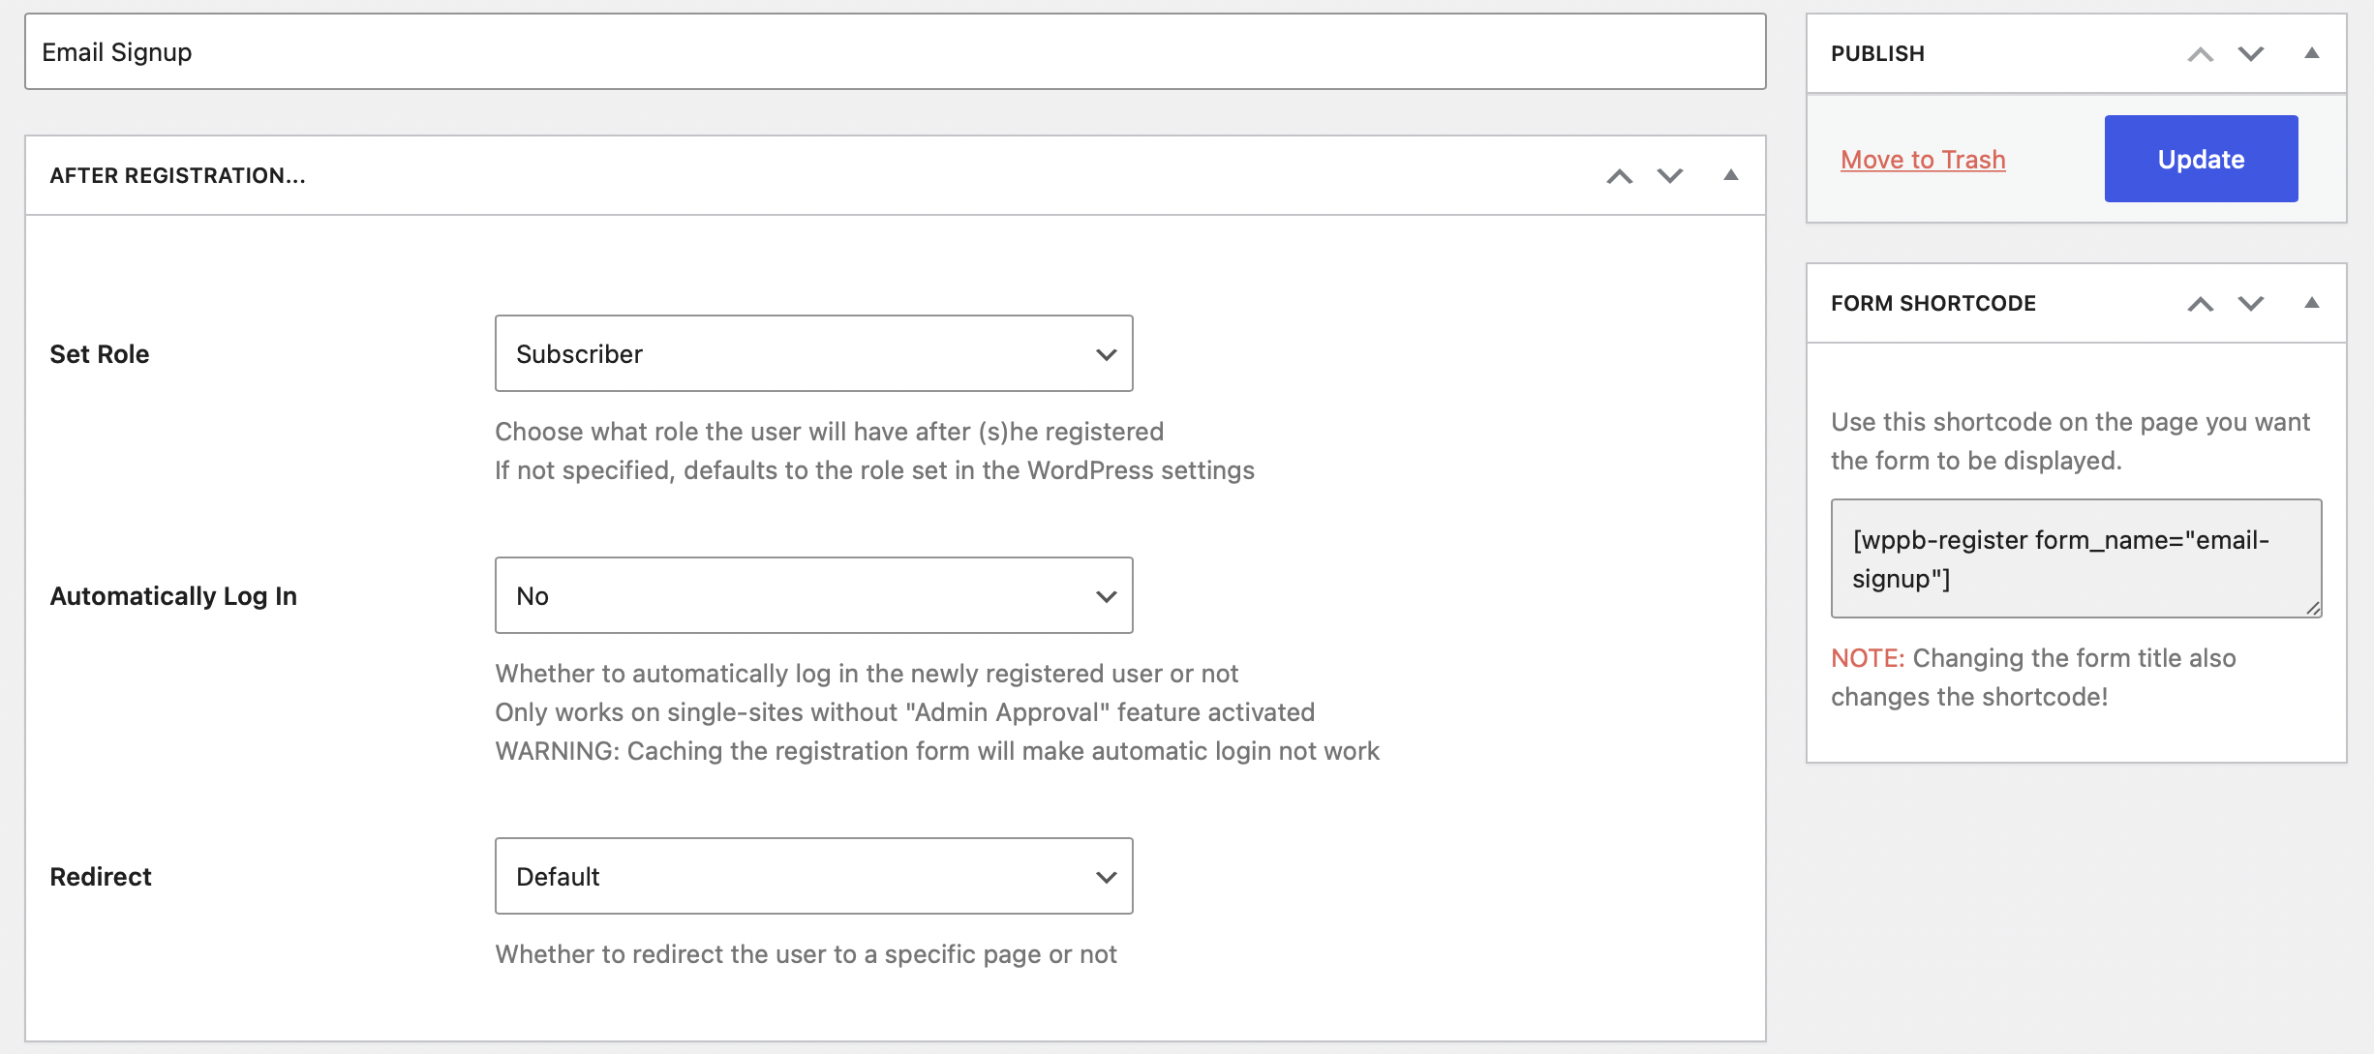Collapse the FORM SHORTCODE panel

coord(2314,303)
